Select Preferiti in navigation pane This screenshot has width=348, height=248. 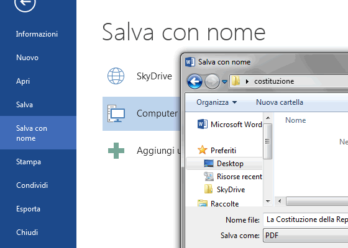coord(223,151)
